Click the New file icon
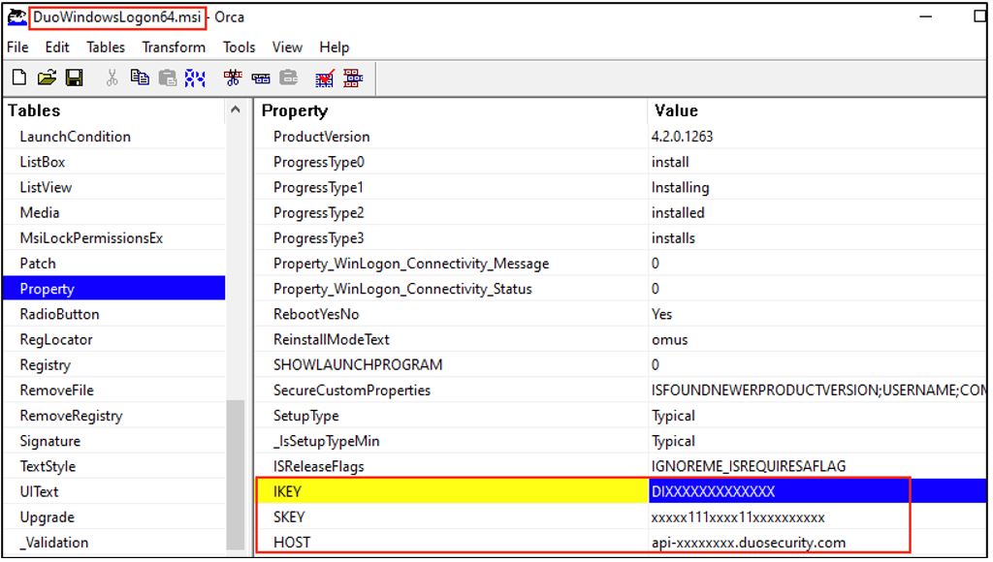 19,78
